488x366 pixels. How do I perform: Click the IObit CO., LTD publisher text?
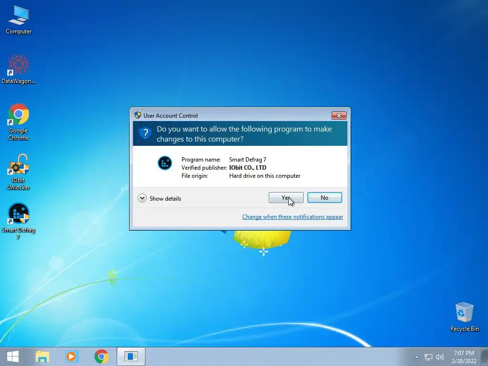(x=248, y=167)
